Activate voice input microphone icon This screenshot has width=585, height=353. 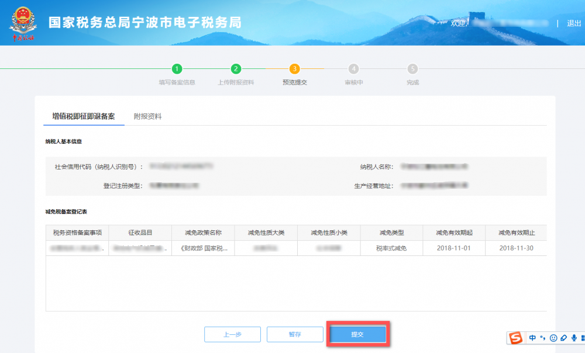[574, 338]
